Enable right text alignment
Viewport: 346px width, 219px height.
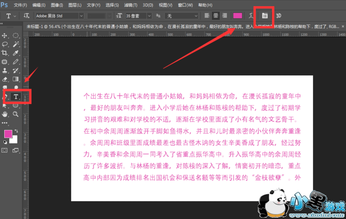coord(224,16)
